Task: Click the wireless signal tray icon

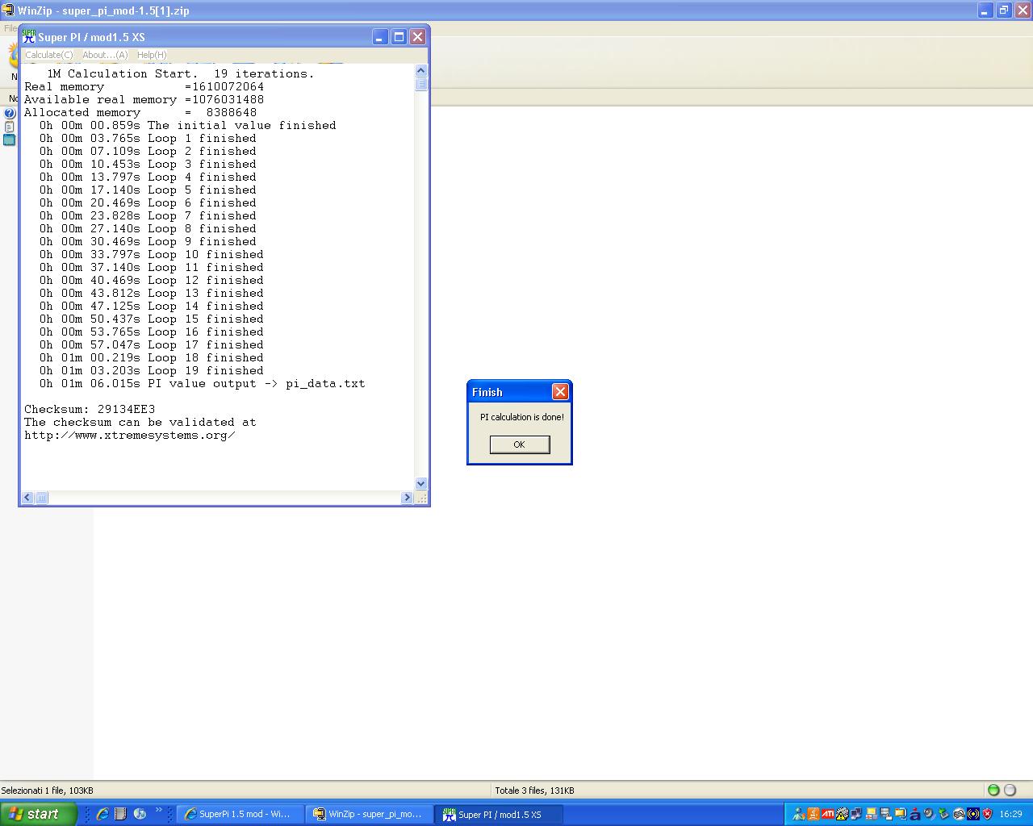Action: (x=973, y=814)
